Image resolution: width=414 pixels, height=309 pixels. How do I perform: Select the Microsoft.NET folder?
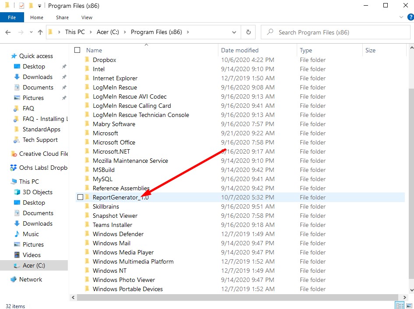[111, 151]
